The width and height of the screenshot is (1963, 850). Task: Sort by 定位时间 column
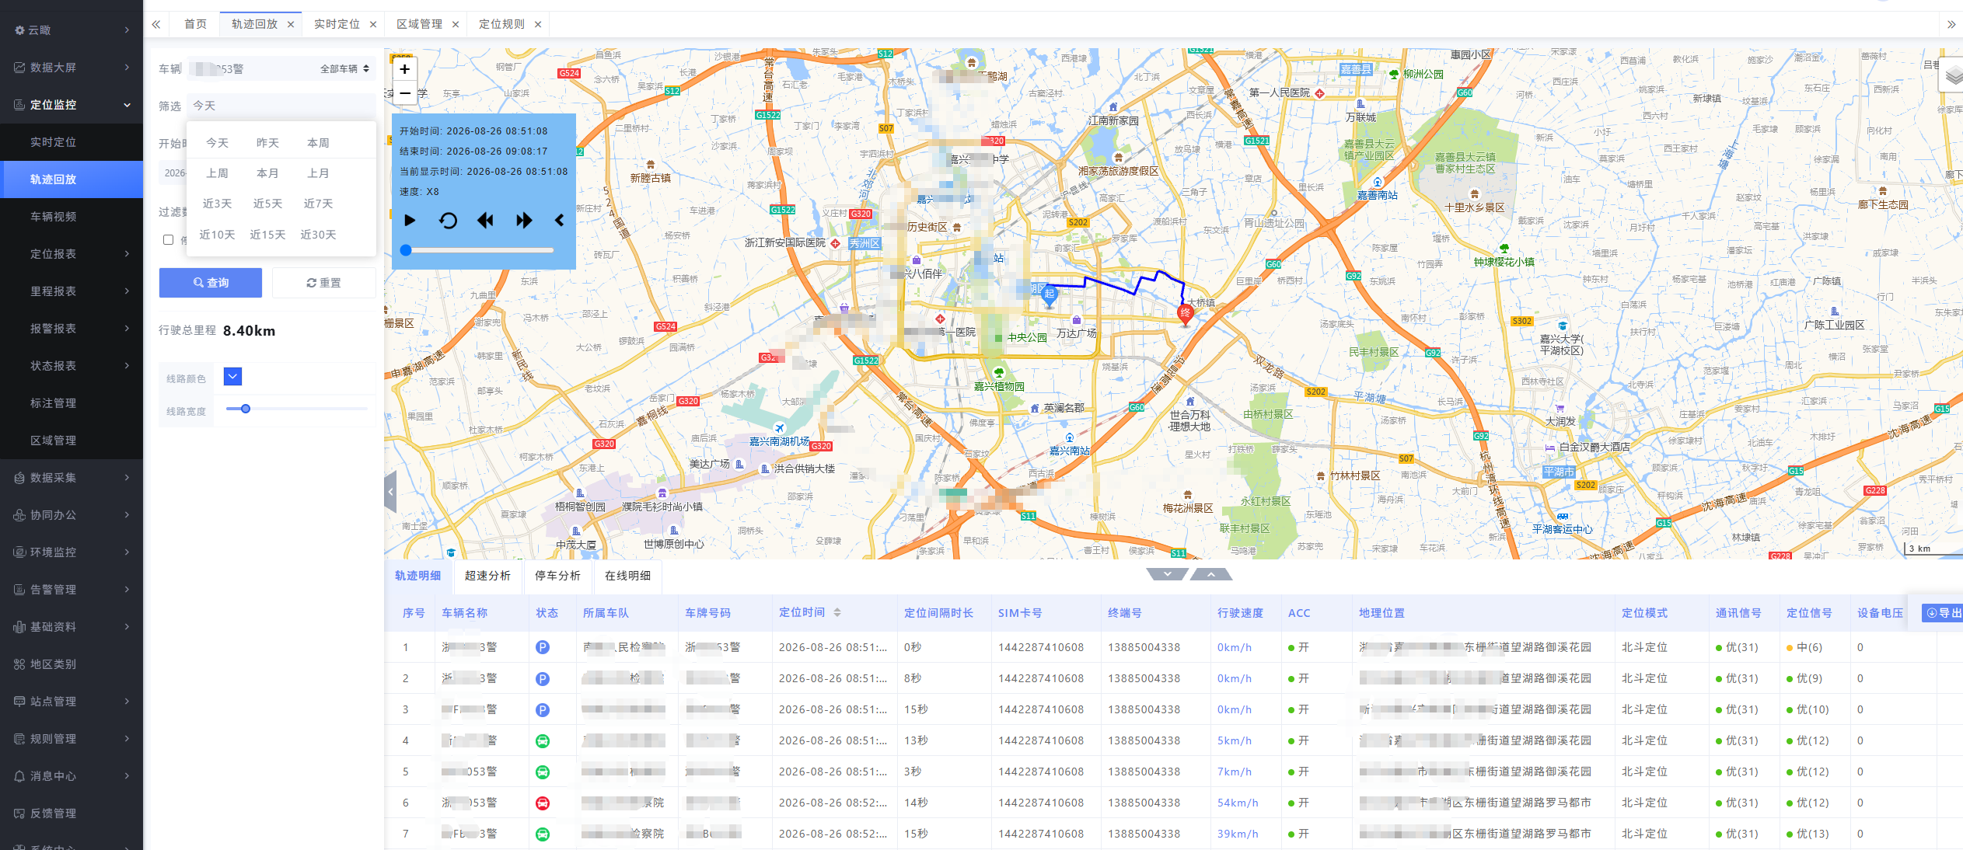[x=837, y=612]
